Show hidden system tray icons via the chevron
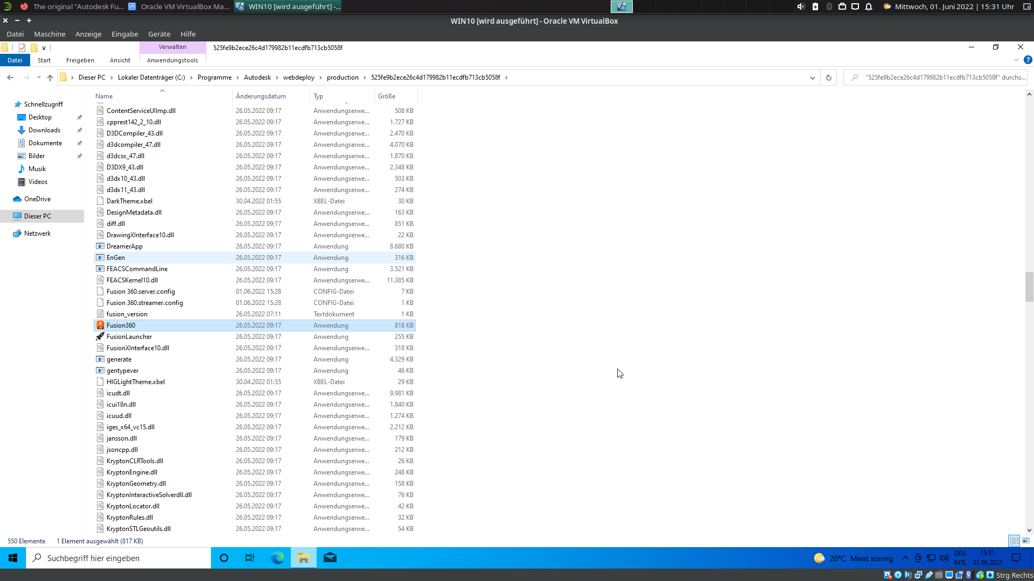Viewport: 1034px width, 581px height. coord(905,558)
